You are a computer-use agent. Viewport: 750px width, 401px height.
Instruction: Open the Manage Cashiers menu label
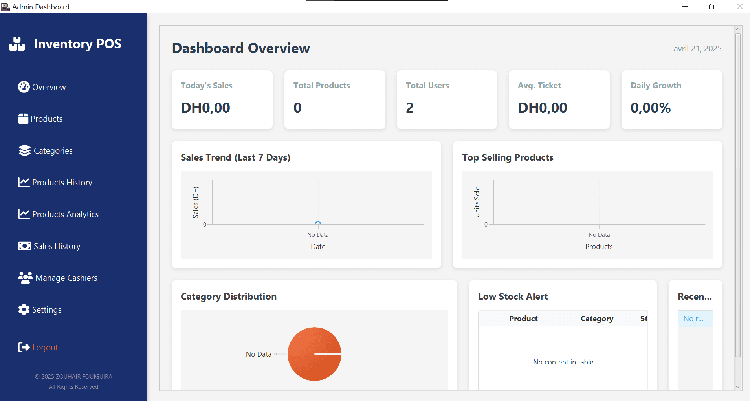coord(66,278)
